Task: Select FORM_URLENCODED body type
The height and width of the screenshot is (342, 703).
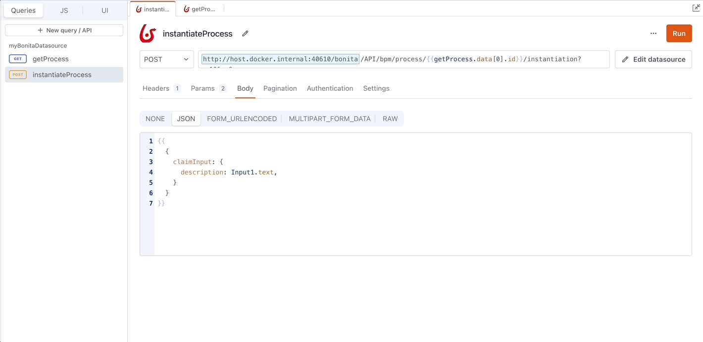Action: coord(242,119)
